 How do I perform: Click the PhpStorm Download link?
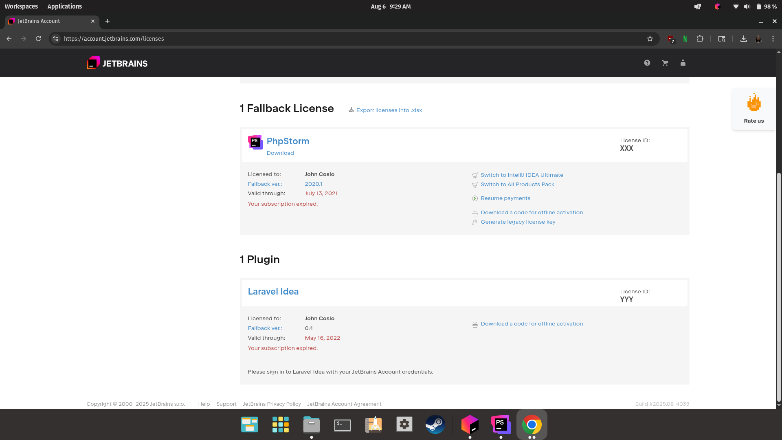click(280, 153)
